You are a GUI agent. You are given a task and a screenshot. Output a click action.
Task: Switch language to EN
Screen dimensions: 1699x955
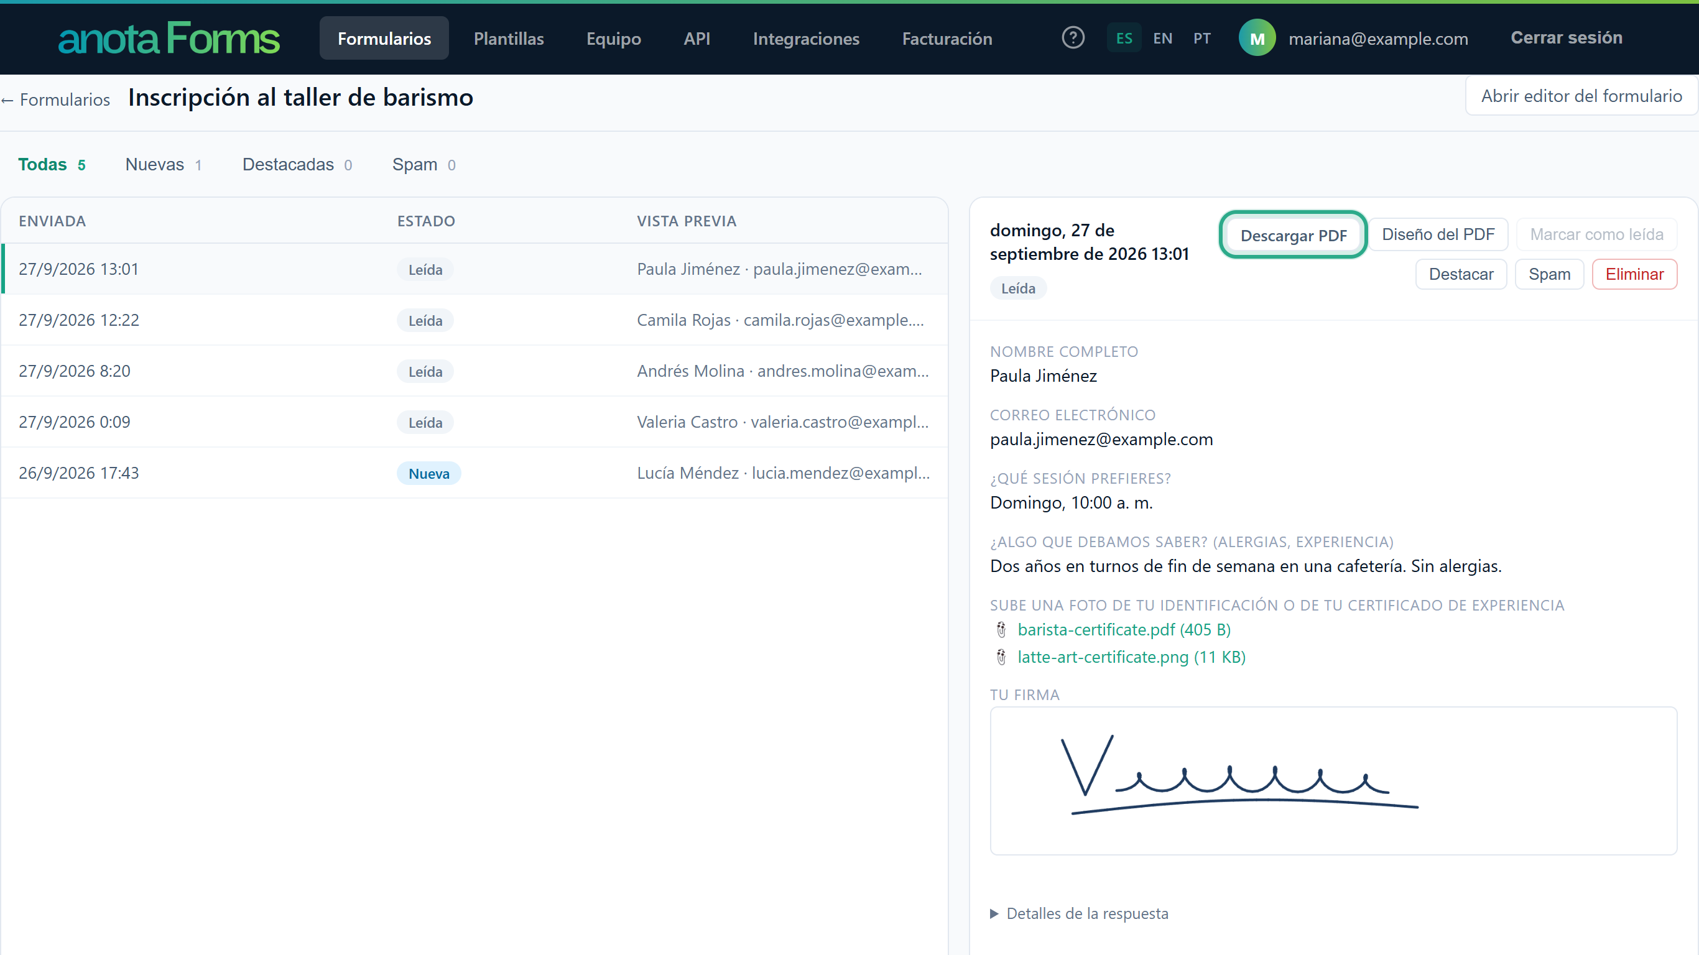[x=1162, y=39]
